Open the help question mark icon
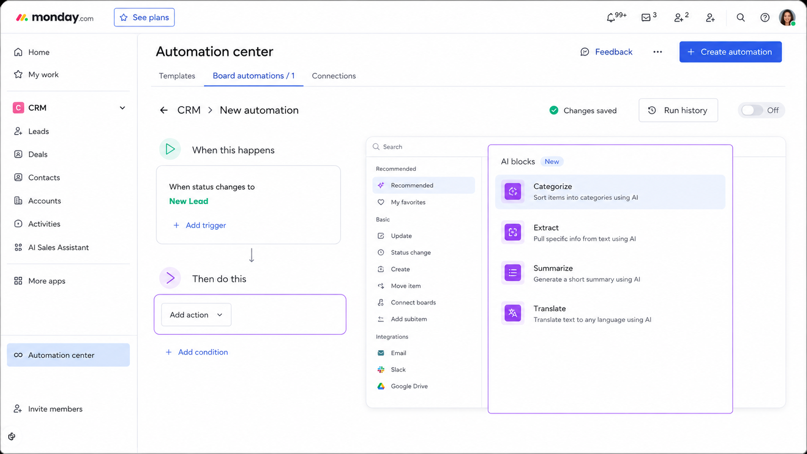Image resolution: width=807 pixels, height=454 pixels. pyautogui.click(x=765, y=18)
